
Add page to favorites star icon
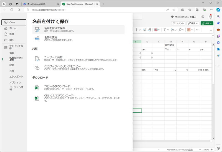pyautogui.click(x=174, y=10)
